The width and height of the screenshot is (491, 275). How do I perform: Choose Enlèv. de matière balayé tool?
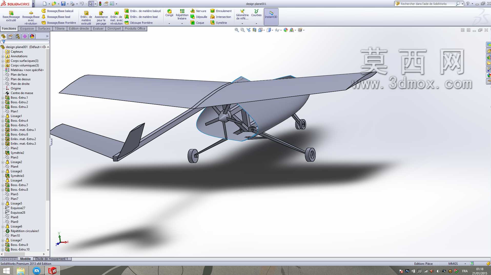click(x=143, y=11)
